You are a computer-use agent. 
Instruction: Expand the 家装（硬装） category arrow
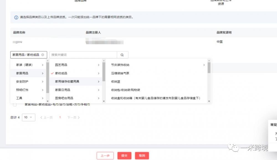[x=43, y=65]
